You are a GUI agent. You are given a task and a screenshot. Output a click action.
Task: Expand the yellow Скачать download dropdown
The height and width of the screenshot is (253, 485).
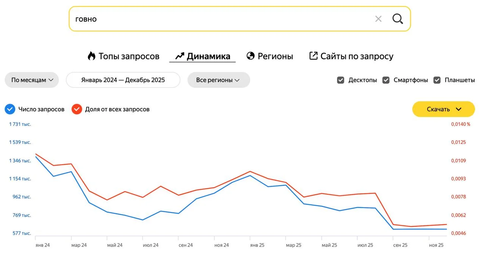pyautogui.click(x=443, y=109)
